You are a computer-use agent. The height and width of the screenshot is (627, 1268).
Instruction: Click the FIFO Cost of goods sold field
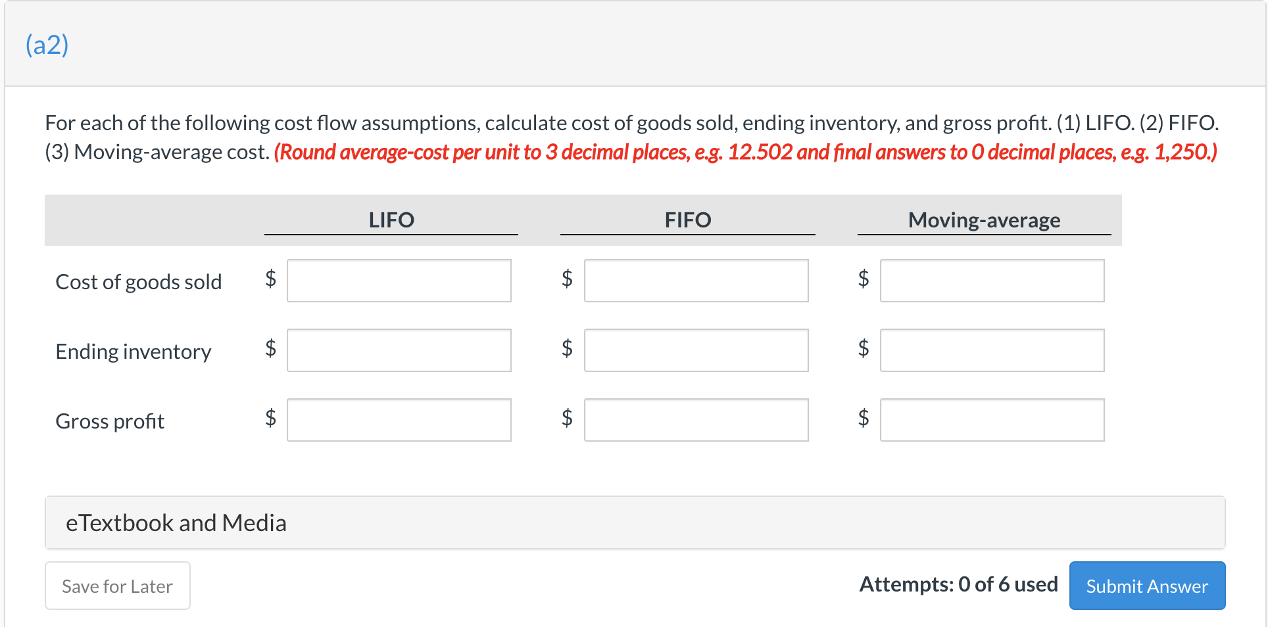[x=696, y=281]
